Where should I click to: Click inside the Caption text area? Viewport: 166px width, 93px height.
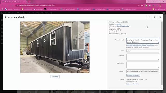point(143,57)
